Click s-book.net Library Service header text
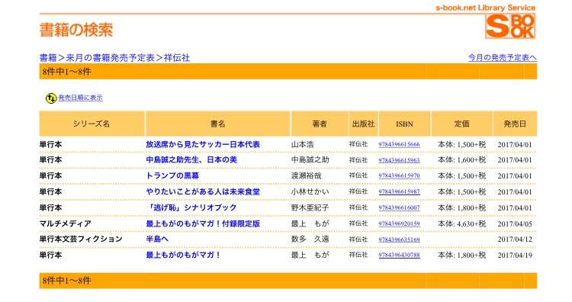 pyautogui.click(x=486, y=8)
